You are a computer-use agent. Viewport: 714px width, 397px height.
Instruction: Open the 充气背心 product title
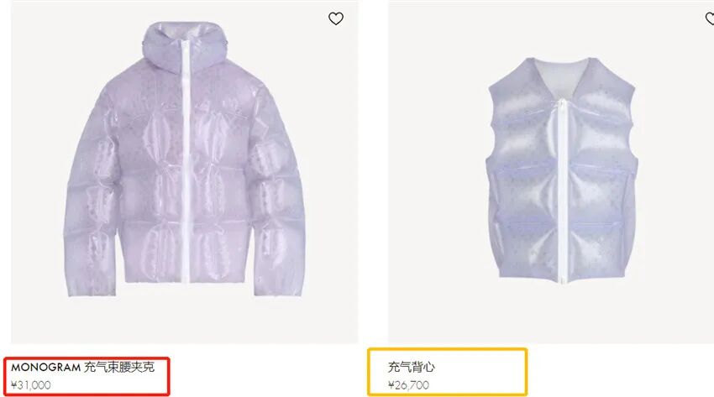[412, 367]
